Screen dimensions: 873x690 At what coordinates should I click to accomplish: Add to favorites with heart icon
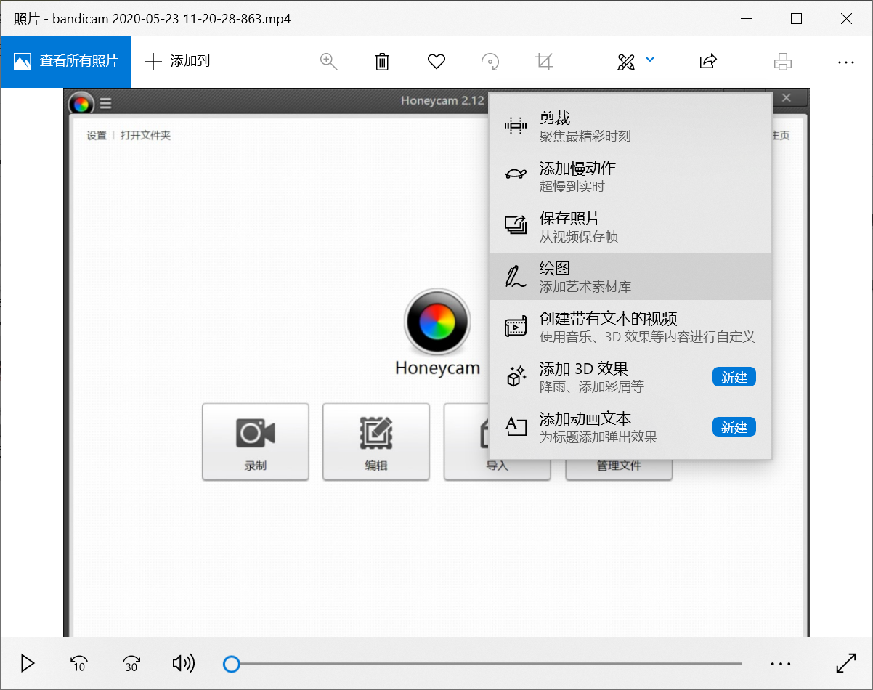[436, 62]
